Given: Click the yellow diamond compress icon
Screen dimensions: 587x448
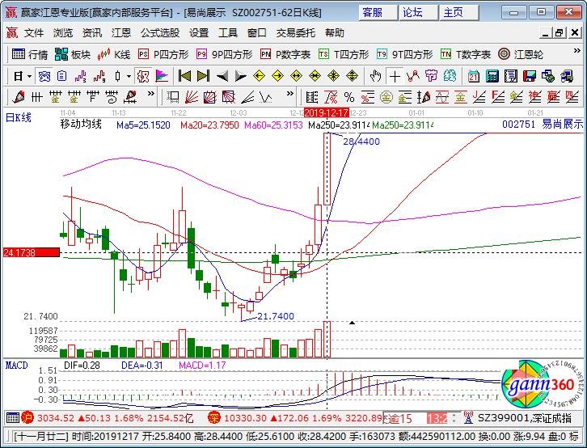Looking at the screenshot, I should [315, 76].
